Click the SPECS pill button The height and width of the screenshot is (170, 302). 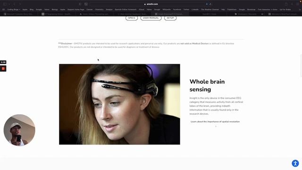coord(132,18)
